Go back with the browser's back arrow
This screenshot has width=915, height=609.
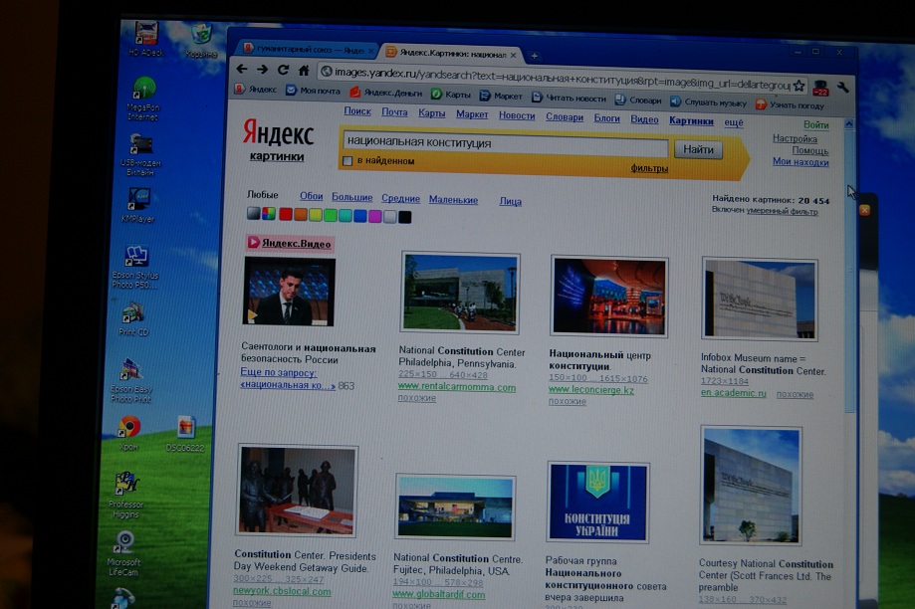pos(242,69)
